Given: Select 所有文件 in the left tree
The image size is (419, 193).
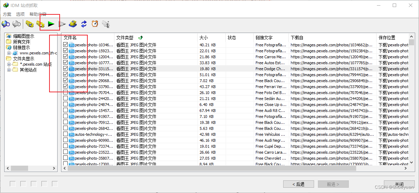Looking at the screenshot, I should coord(22,42).
